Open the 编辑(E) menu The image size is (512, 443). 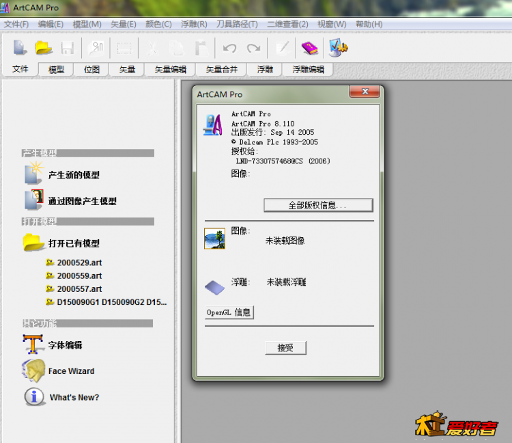coord(51,24)
